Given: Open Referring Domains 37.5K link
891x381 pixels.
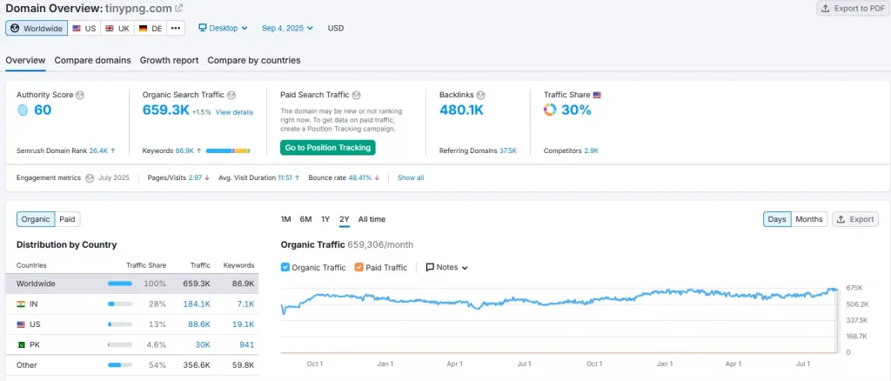Looking at the screenshot, I should pos(508,151).
